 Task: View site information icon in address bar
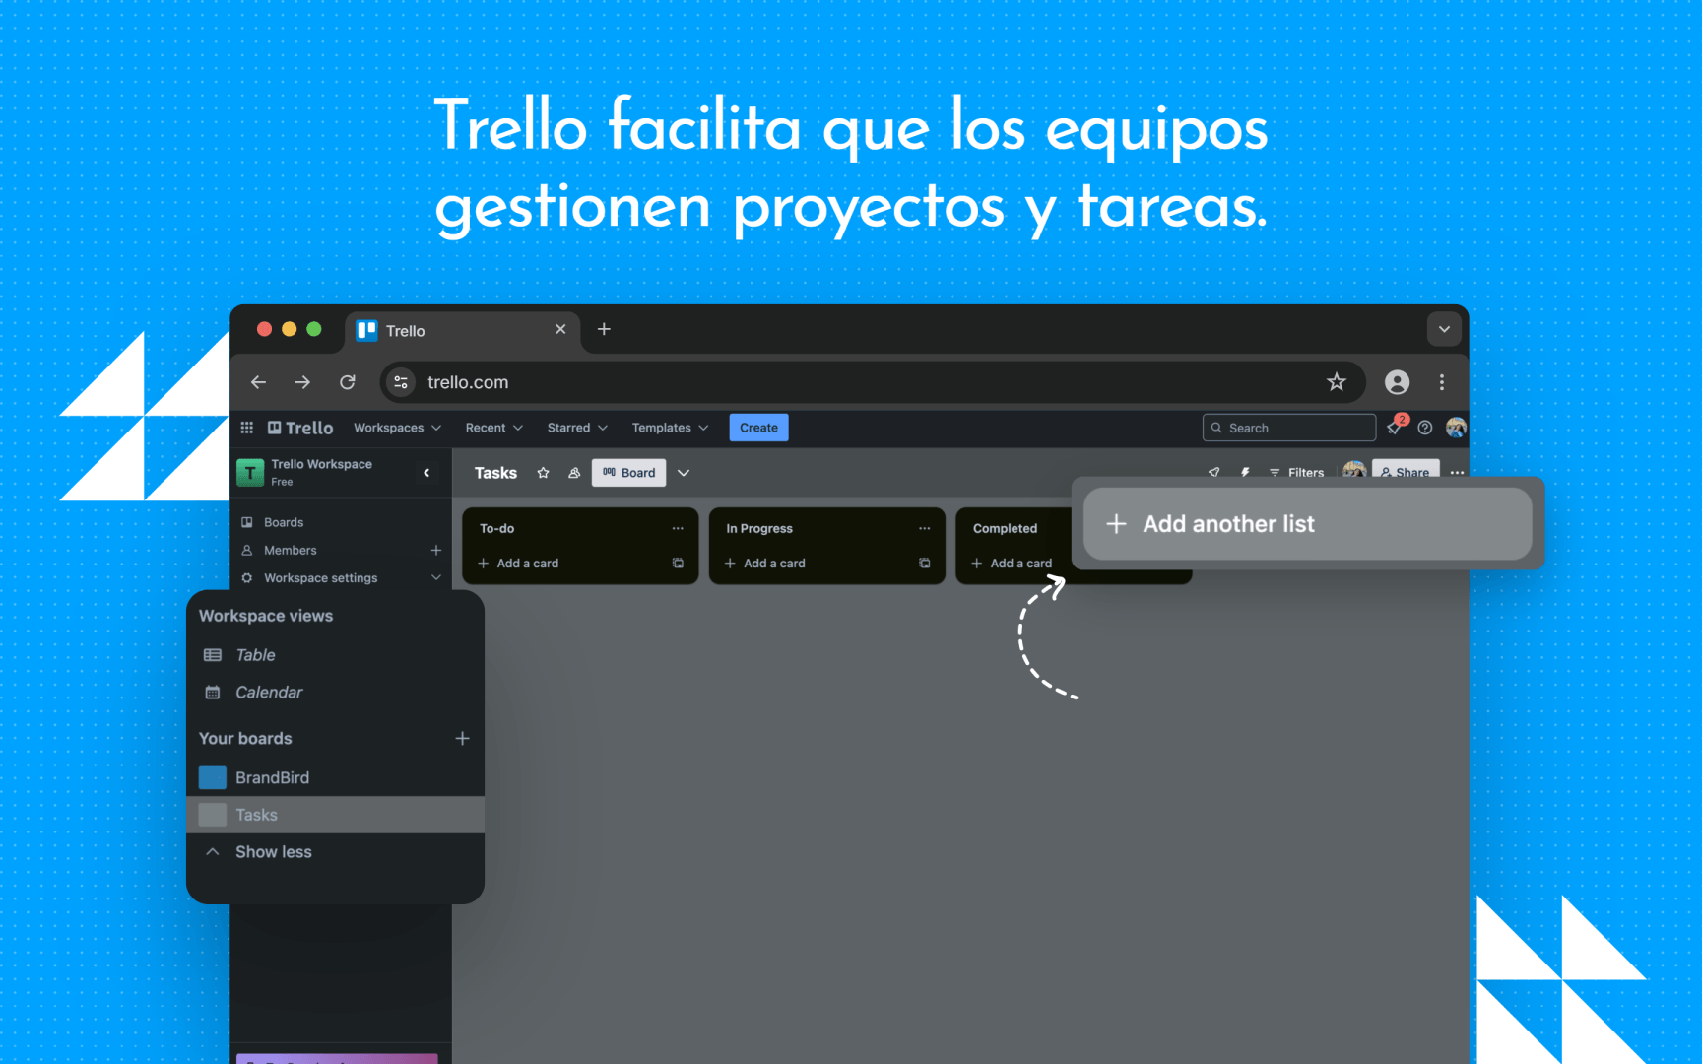coord(401,382)
